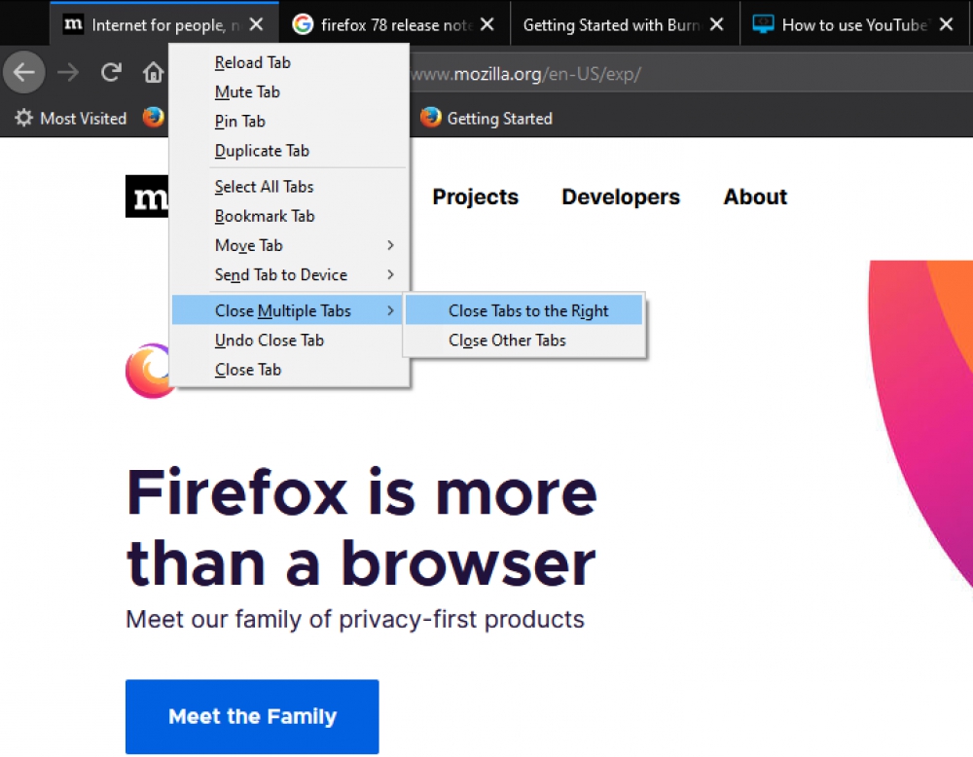Open the About navigation link
The height and width of the screenshot is (757, 973).
pos(755,197)
